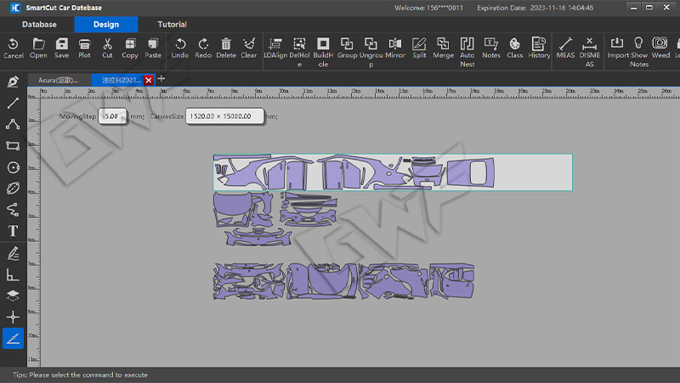680x383 pixels.
Task: Open the History panel
Action: coord(539,48)
